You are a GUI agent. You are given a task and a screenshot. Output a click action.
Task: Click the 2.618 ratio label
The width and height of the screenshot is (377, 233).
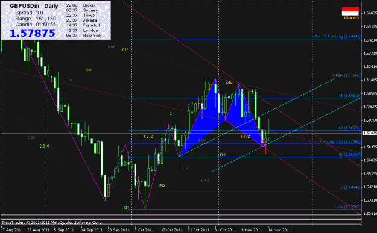(44, 146)
